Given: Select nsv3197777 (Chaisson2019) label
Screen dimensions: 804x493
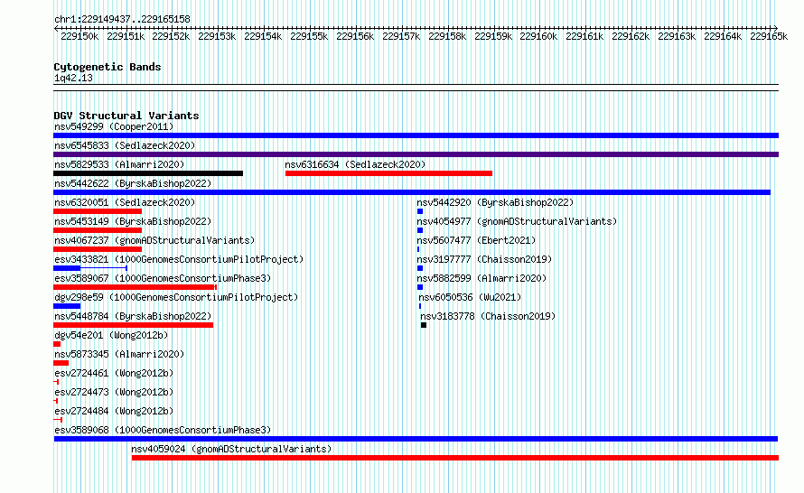Looking at the screenshot, I should pyautogui.click(x=484, y=259).
